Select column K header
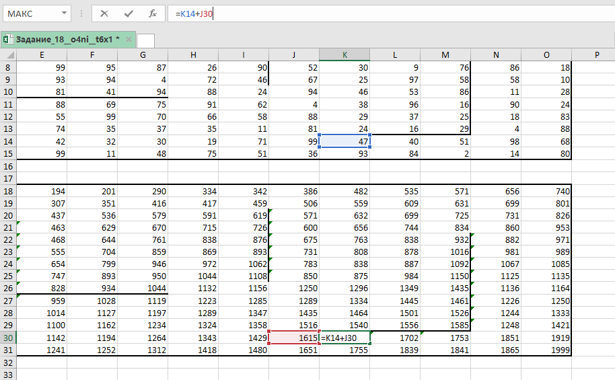 coord(345,54)
